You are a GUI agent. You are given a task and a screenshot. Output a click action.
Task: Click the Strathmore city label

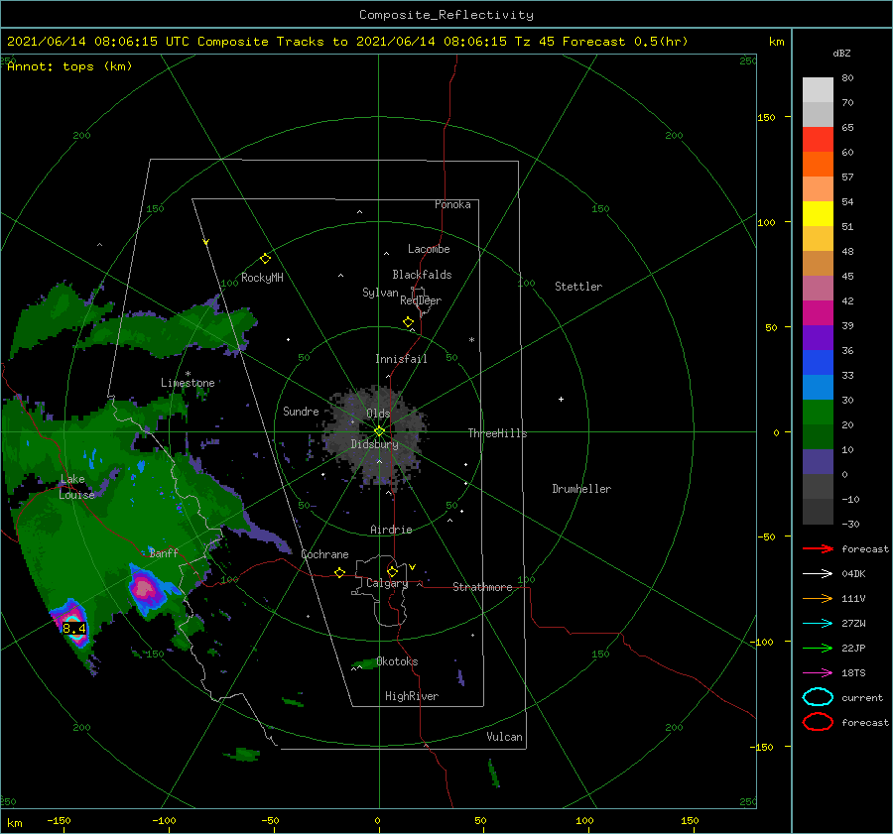coord(482,587)
